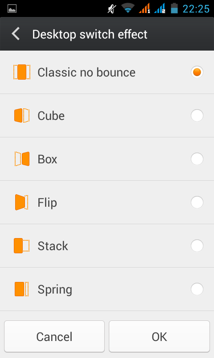Choose the Stack list item label
The width and height of the screenshot is (214, 358).
point(53,246)
